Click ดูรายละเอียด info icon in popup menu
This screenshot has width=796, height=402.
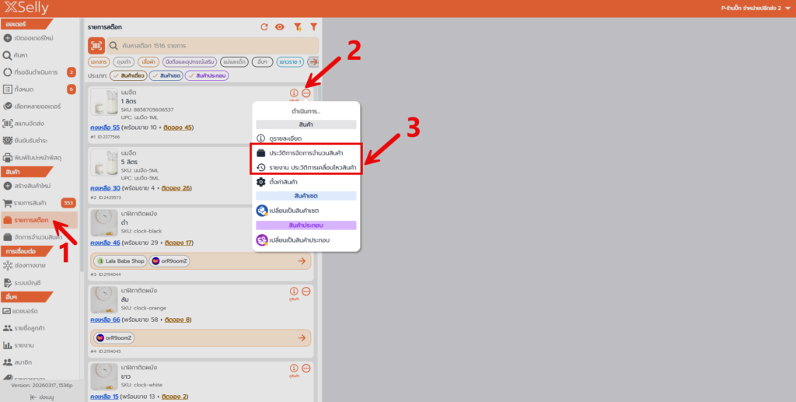tap(261, 138)
